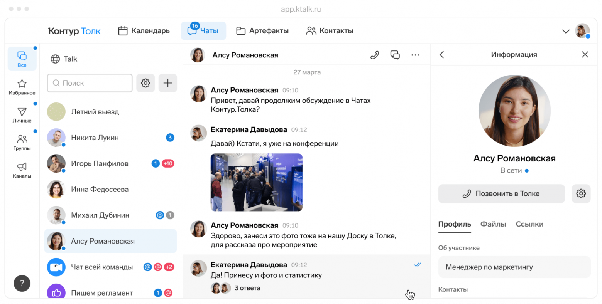The image size is (602, 304).
Task: Start a call from the chat header phone icon
Action: pyautogui.click(x=374, y=55)
